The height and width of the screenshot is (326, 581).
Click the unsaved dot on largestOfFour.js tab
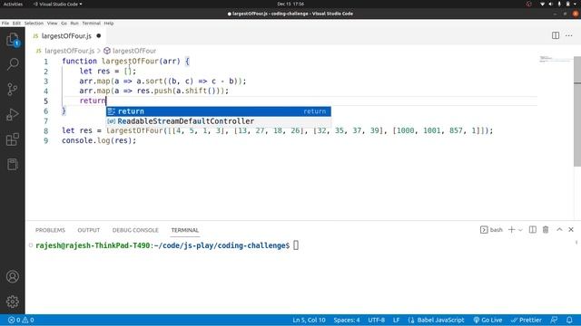(99, 36)
